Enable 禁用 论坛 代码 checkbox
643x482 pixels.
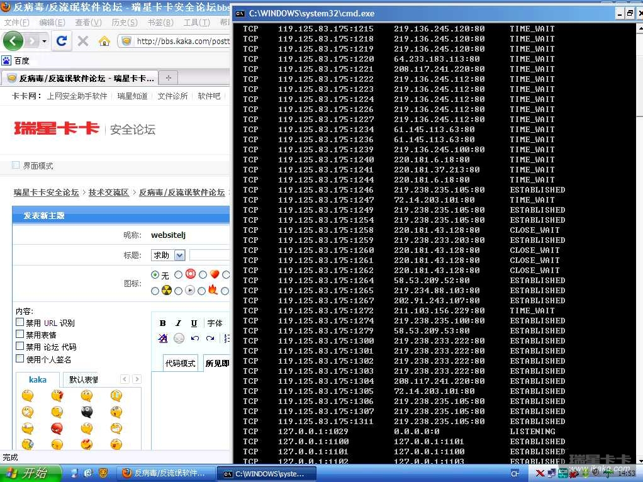tap(20, 346)
